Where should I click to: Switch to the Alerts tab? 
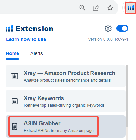(x=37, y=53)
